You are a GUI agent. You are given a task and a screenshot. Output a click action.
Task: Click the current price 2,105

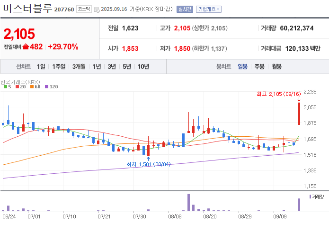(19, 34)
